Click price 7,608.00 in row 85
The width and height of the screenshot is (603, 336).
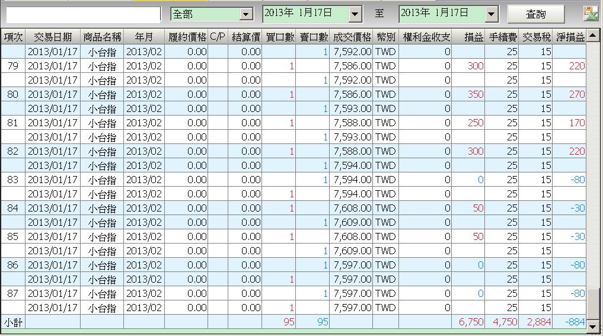click(352, 236)
